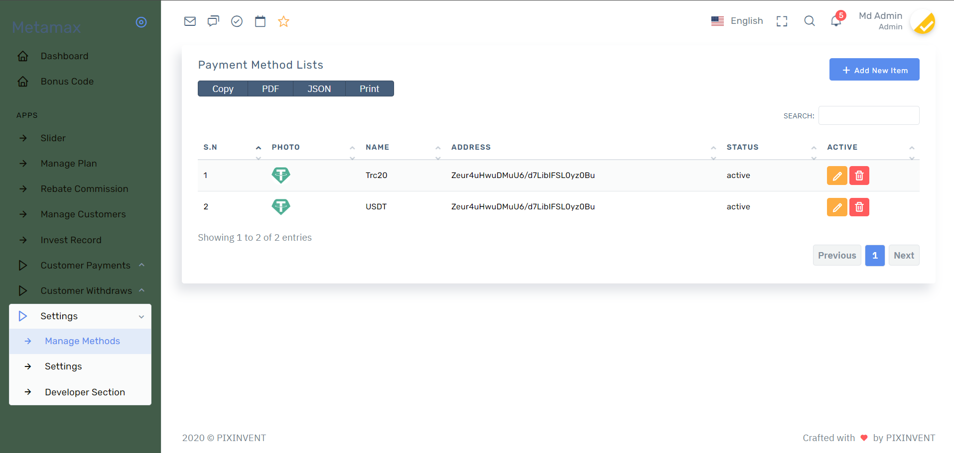Viewport: 954px width, 453px height.
Task: Sort table by Address column
Action: click(583, 147)
